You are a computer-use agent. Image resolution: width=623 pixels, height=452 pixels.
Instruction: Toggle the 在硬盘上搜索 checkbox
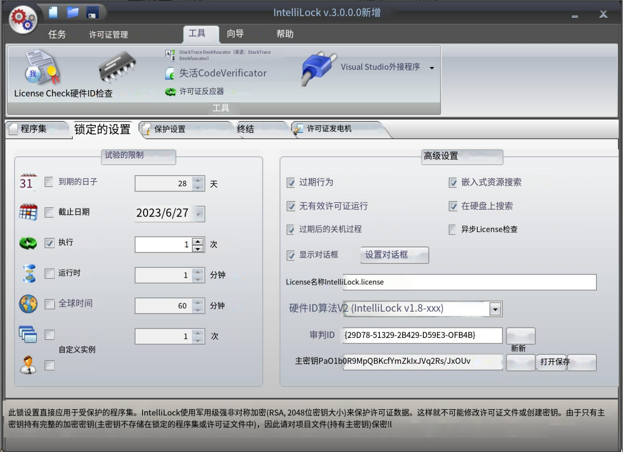tap(453, 207)
